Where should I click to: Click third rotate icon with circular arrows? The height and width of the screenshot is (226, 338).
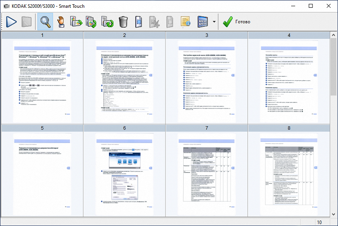click(107, 22)
